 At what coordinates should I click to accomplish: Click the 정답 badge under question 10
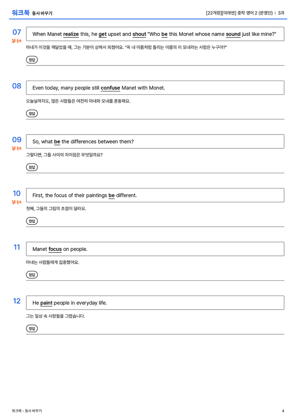(32, 221)
